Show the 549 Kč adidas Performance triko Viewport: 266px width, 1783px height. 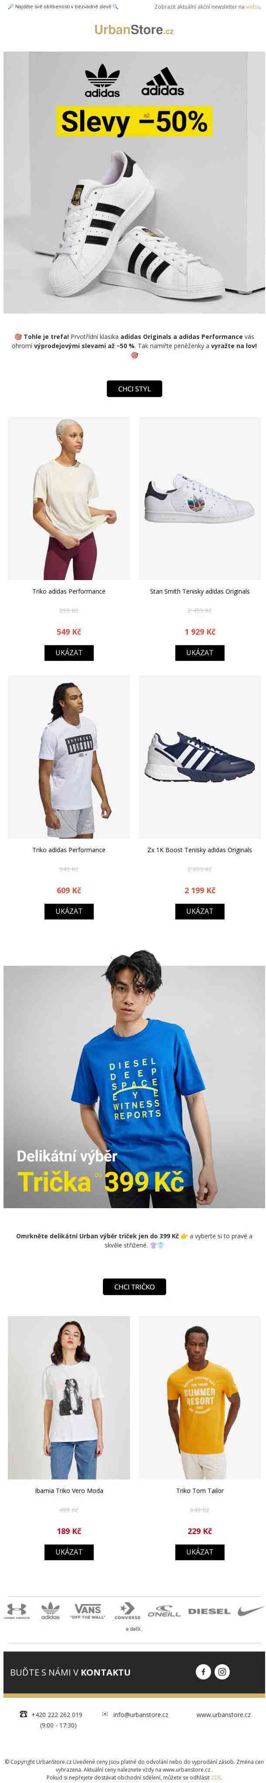coord(68,653)
